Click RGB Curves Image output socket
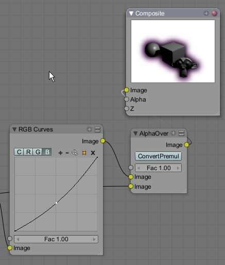The image size is (225, 265). [x=102, y=141]
